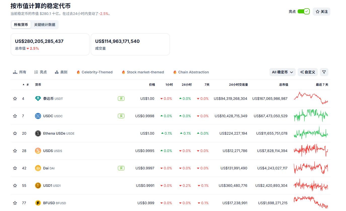
Task: Sort table by 货币 column header
Action: (x=38, y=85)
